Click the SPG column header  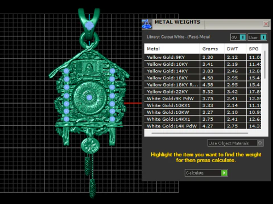(x=254, y=49)
